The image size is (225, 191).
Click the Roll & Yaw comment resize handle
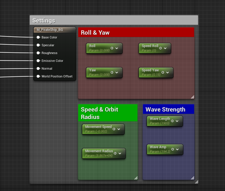(x=192, y=97)
